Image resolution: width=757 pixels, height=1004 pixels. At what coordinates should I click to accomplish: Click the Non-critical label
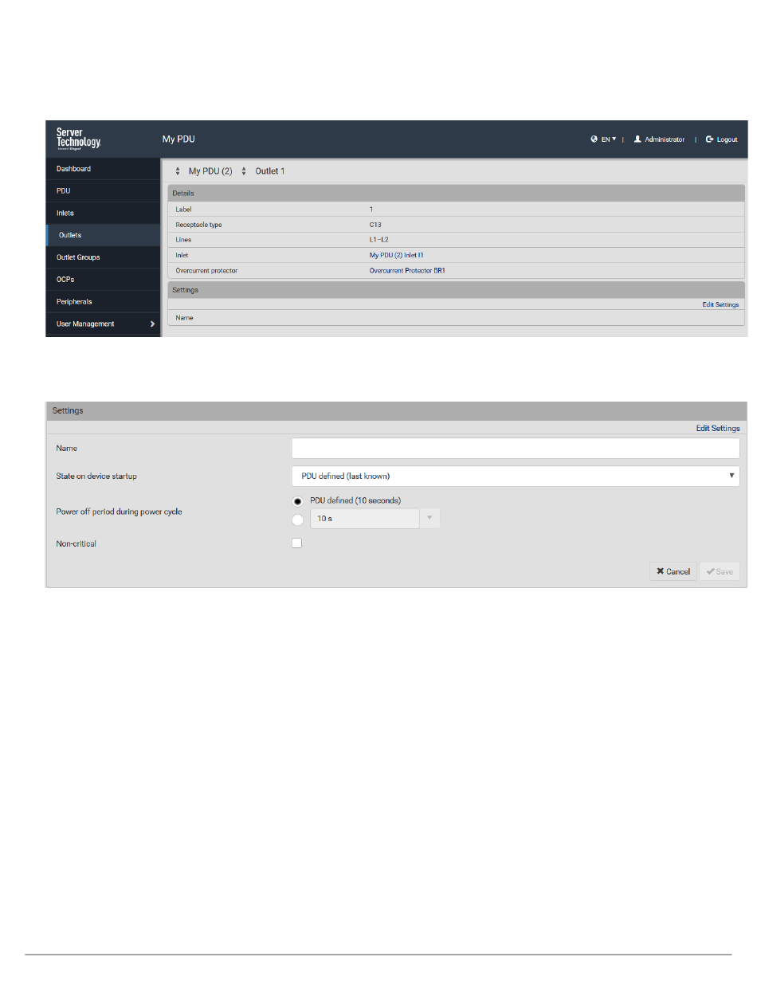pyautogui.click(x=76, y=543)
